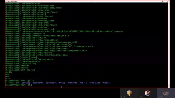Click at the terminal prompt cursor

pyautogui.click(x=32, y=85)
